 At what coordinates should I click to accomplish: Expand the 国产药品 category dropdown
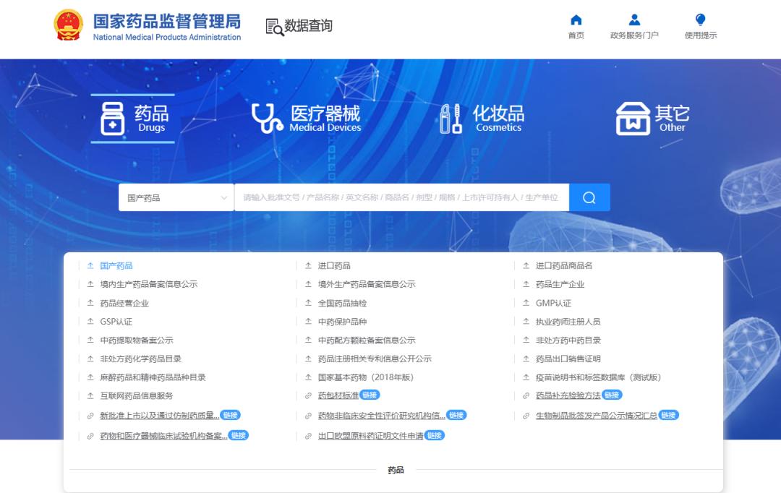click(x=176, y=197)
